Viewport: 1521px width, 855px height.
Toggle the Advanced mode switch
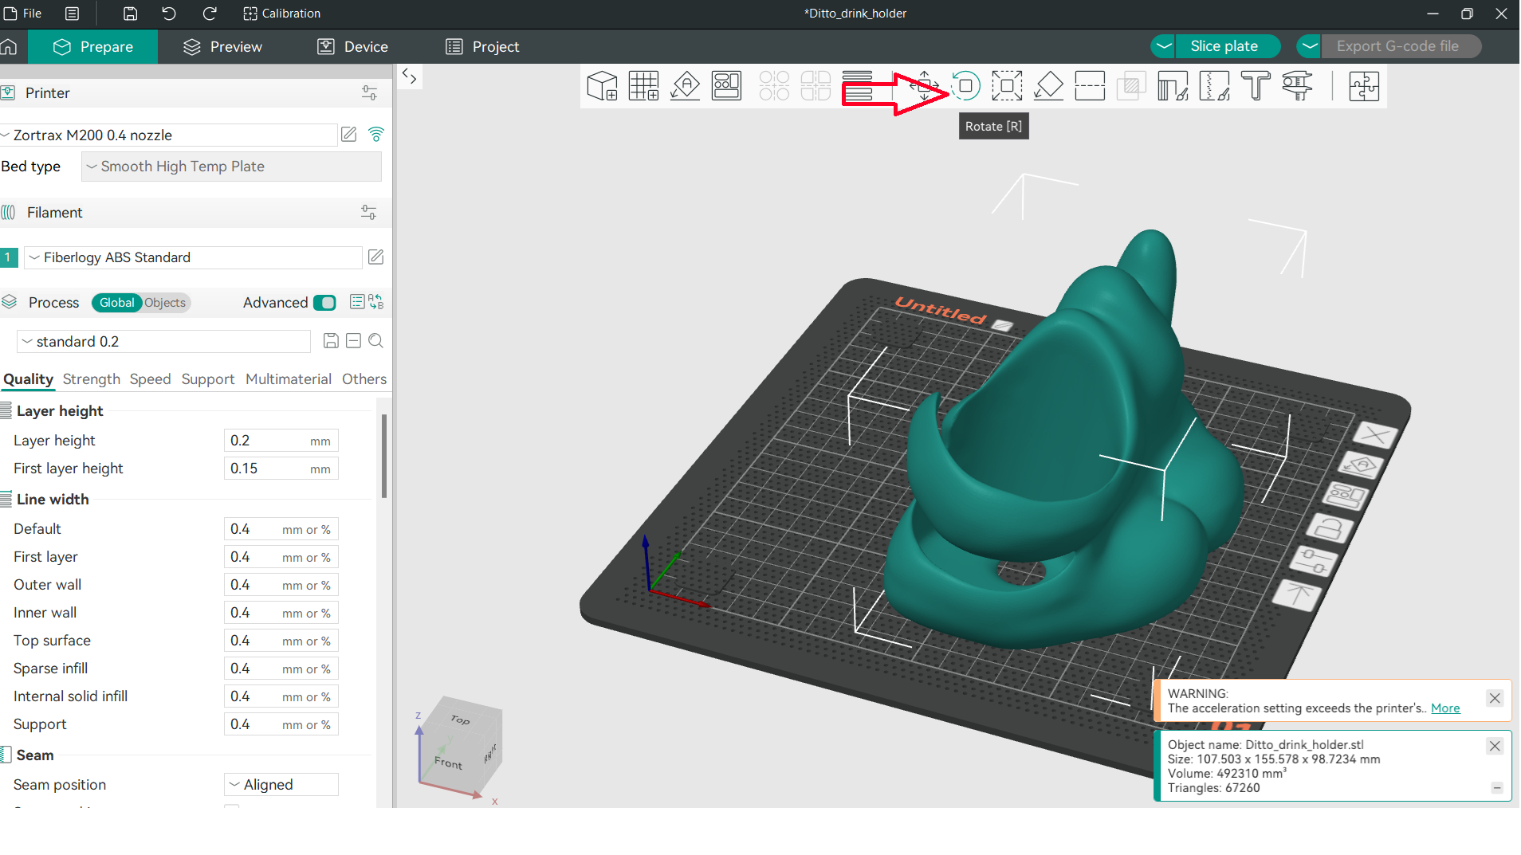324,303
